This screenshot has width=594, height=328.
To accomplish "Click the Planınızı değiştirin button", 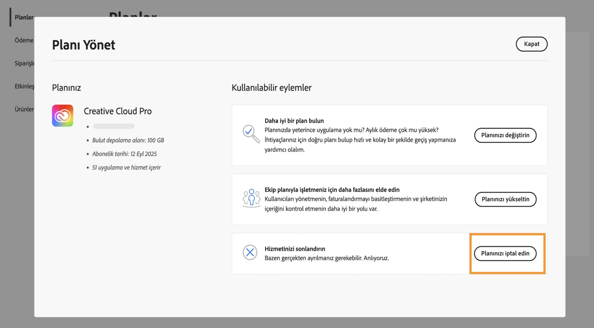I will 505,135.
